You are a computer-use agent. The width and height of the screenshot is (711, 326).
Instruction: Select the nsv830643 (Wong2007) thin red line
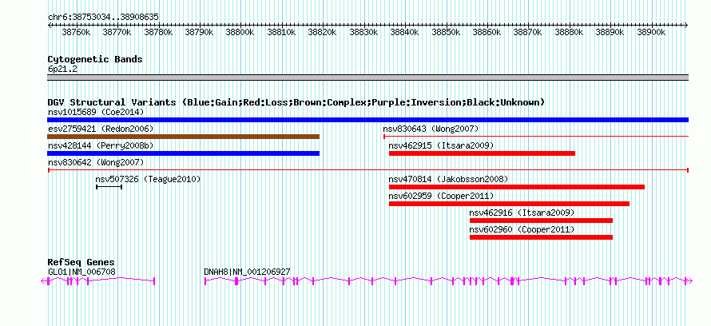tap(536, 137)
